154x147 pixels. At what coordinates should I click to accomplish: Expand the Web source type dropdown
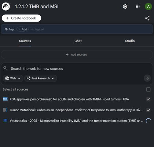(13, 78)
